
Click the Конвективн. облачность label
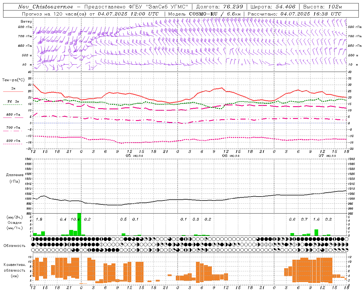(x=14, y=267)
